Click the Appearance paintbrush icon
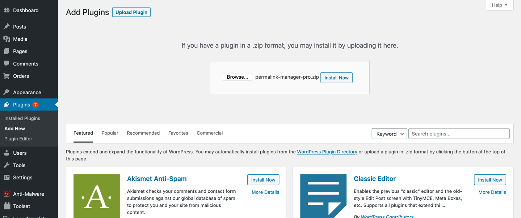 point(8,92)
